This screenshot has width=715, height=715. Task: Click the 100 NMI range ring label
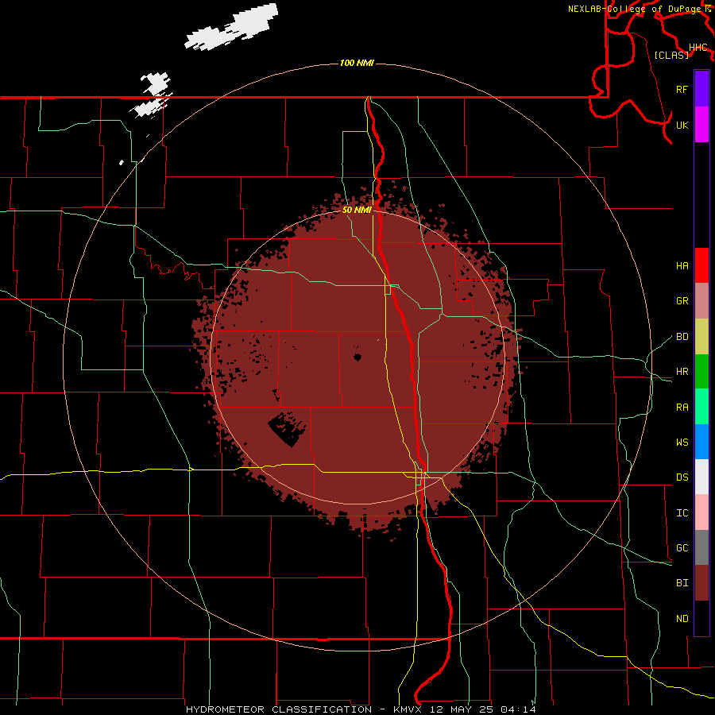(x=357, y=63)
